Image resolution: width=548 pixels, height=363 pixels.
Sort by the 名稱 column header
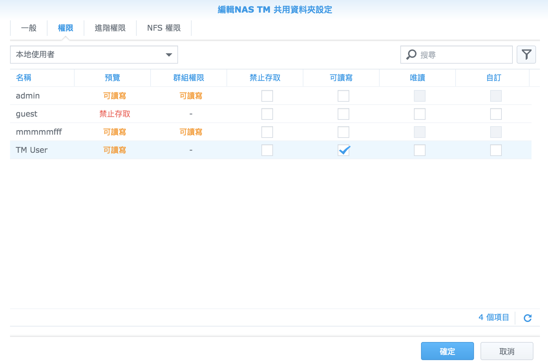24,78
